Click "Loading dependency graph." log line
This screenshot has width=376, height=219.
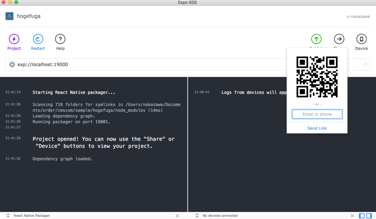[x=64, y=116]
